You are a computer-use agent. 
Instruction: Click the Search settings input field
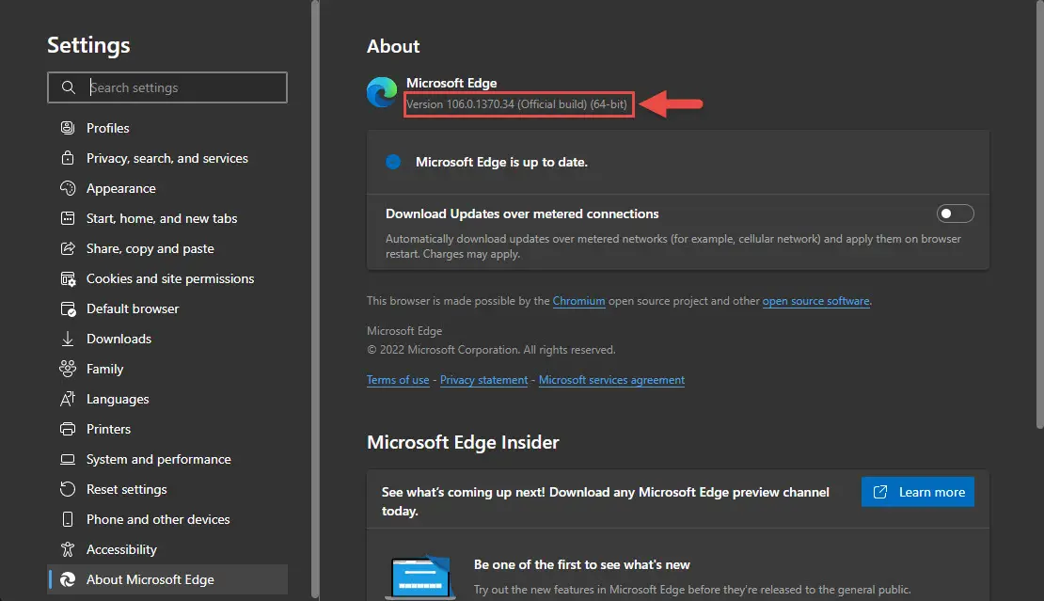tap(167, 87)
